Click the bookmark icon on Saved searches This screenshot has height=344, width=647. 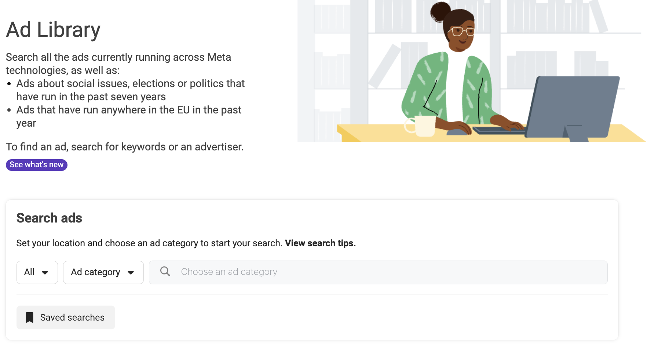pyautogui.click(x=30, y=317)
